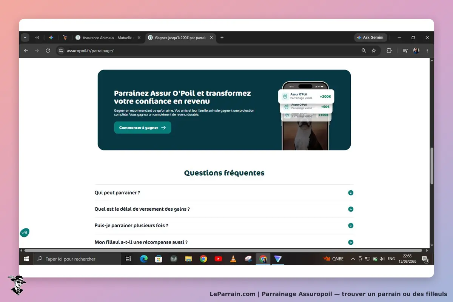
Task: Go forward to the next page
Action: pos(37,51)
